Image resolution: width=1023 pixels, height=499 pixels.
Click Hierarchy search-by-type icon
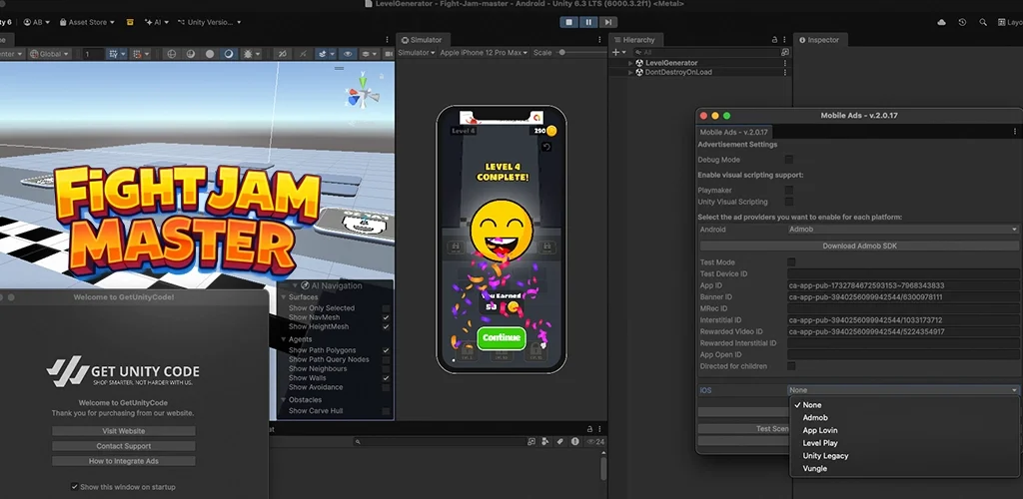[785, 52]
